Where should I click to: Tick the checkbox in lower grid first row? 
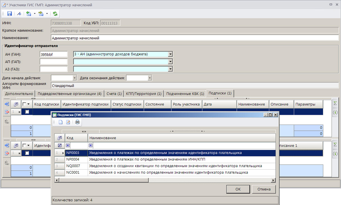click(27, 153)
